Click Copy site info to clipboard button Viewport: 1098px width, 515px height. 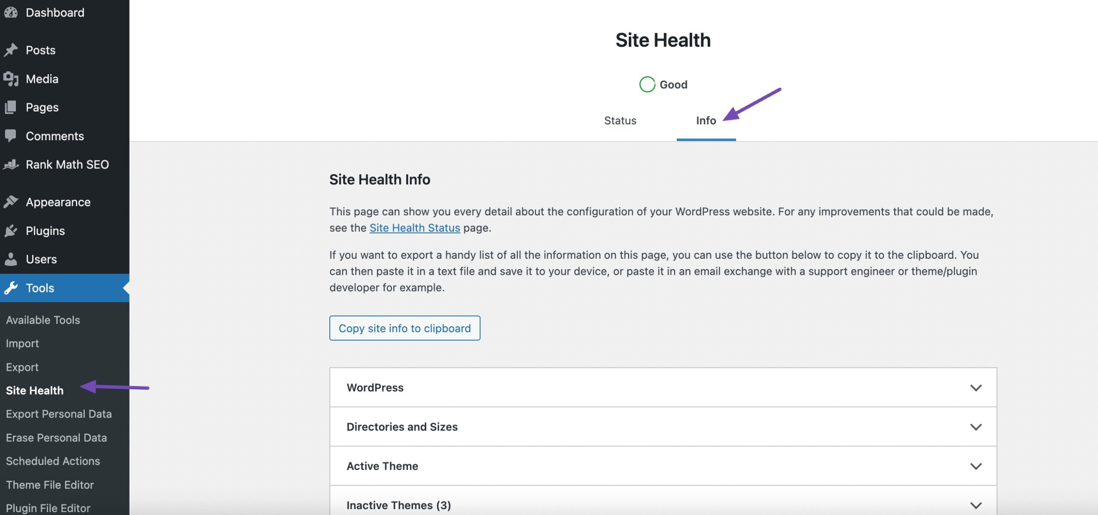[405, 328]
